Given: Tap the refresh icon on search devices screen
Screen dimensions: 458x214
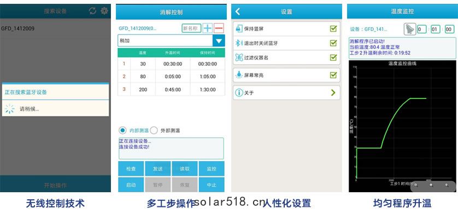Looking at the screenshot, I should click(92, 11).
